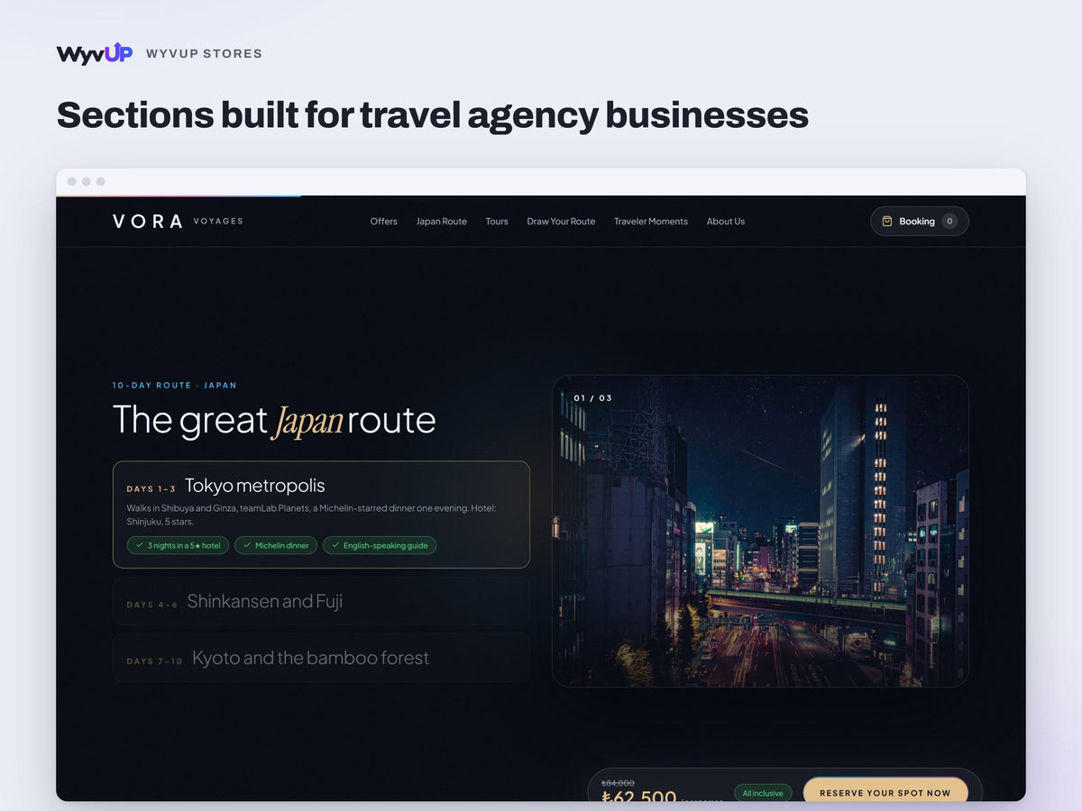Click the Michelin dinner tag
The height and width of the screenshot is (811, 1082).
[x=276, y=545]
